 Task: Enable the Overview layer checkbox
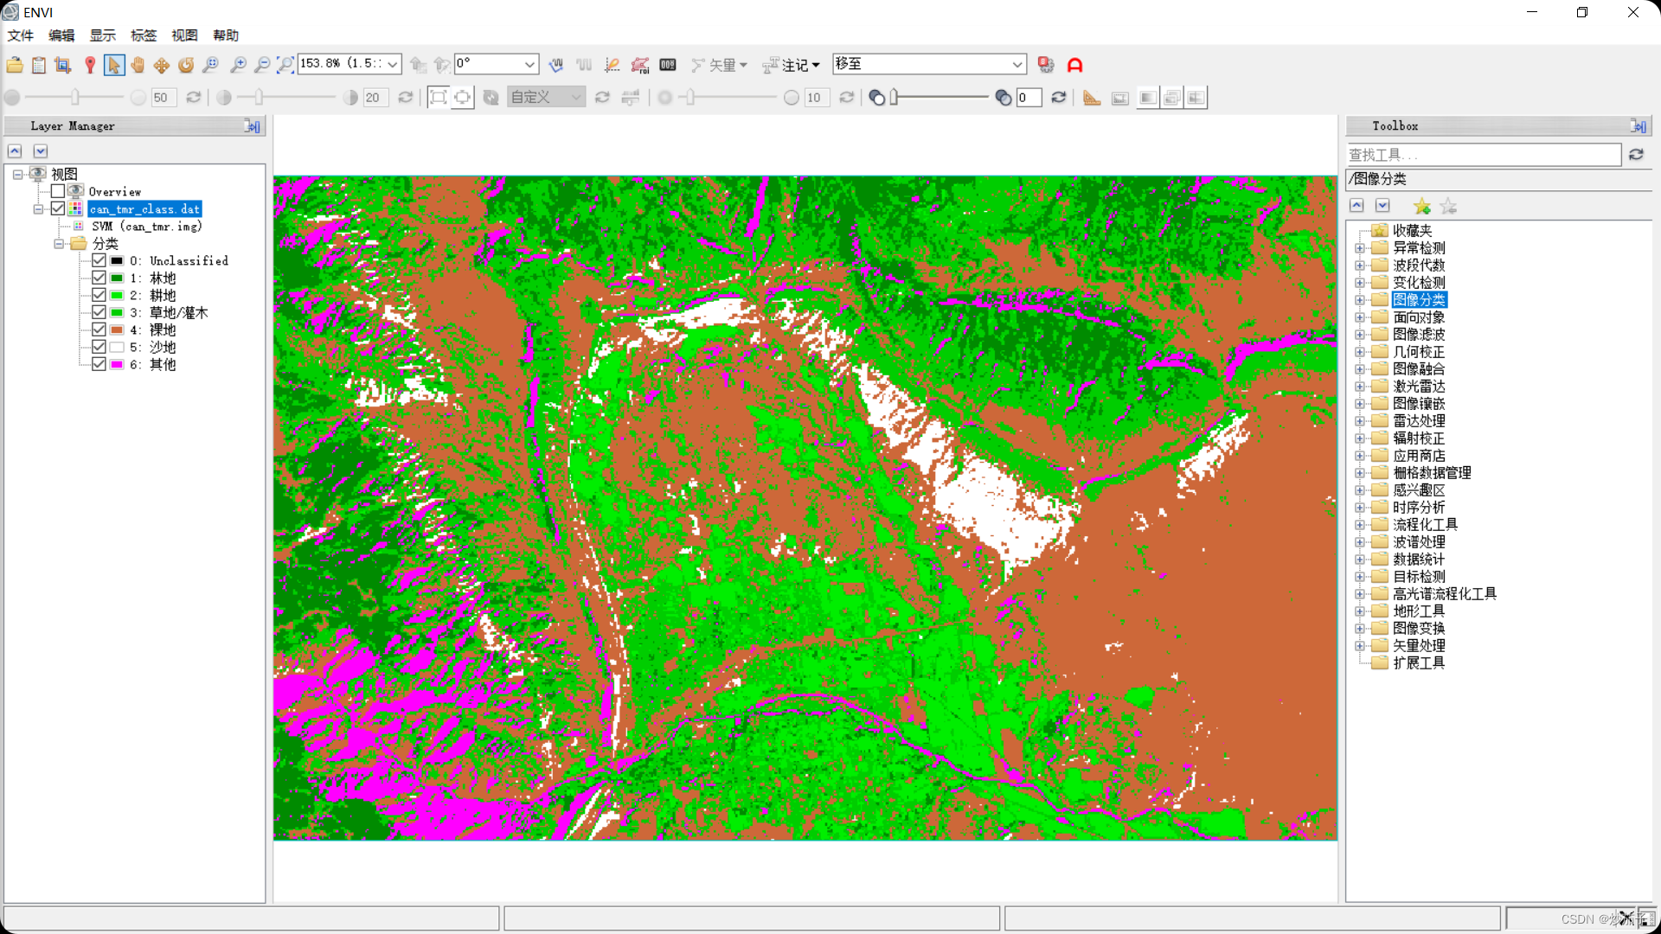pos(58,191)
